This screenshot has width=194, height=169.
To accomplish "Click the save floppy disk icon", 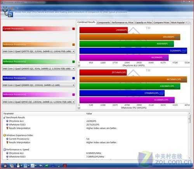I will [x=18, y=166].
